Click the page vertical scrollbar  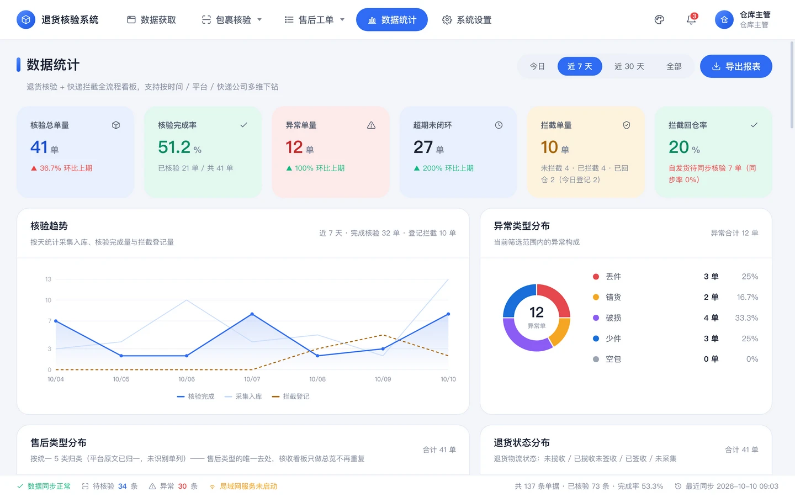[x=792, y=84]
